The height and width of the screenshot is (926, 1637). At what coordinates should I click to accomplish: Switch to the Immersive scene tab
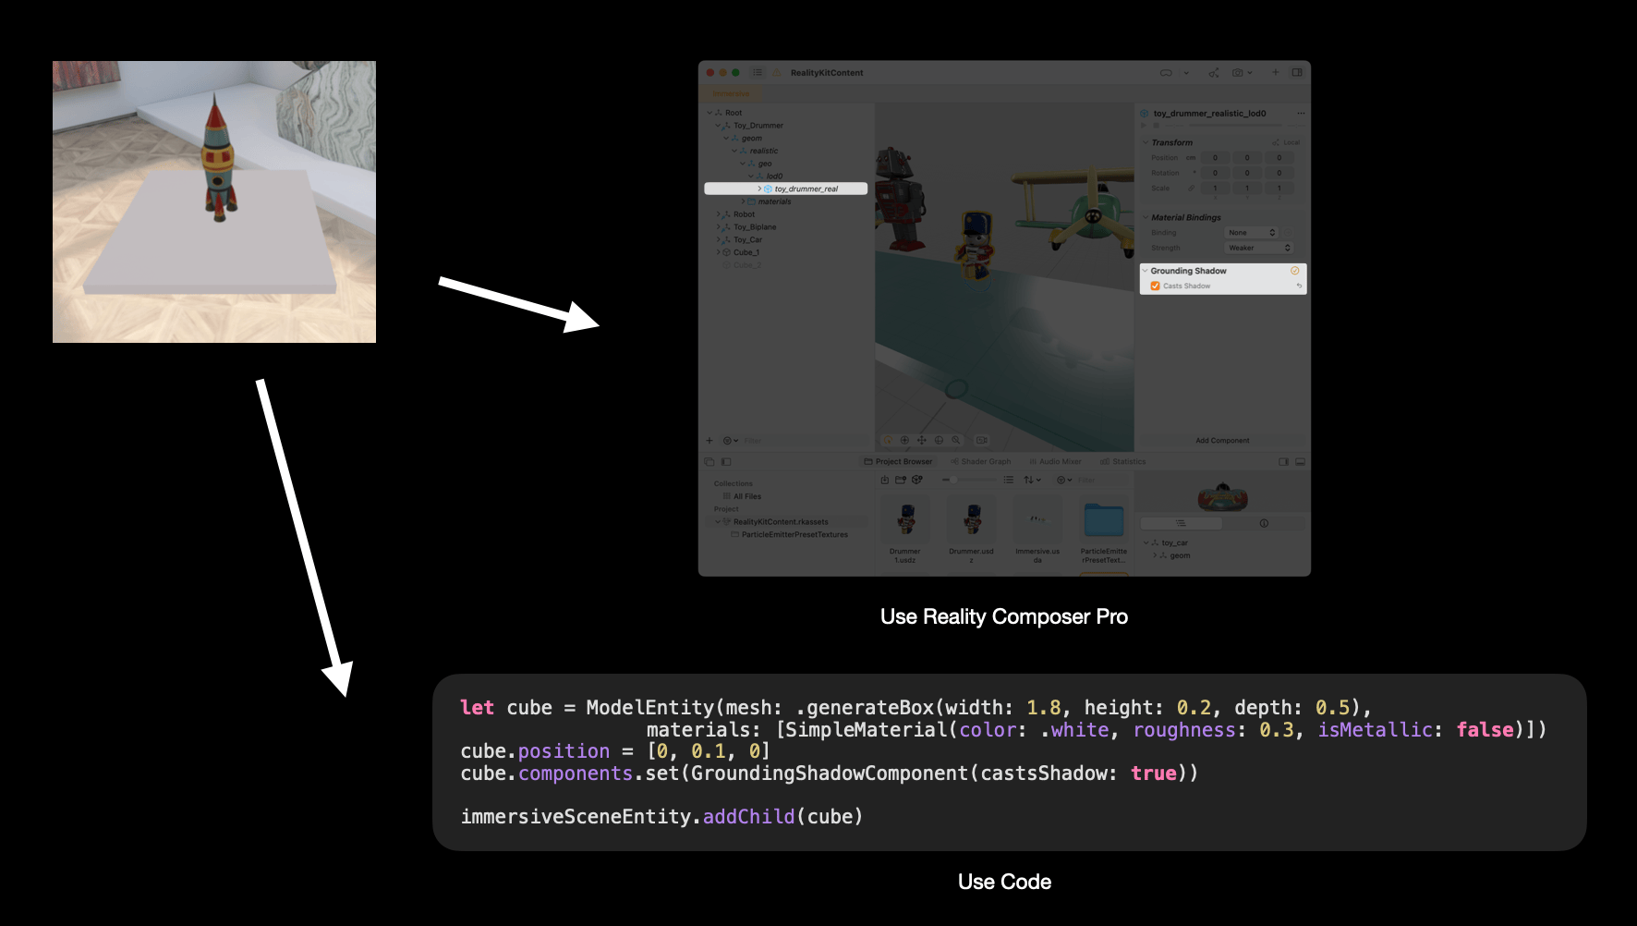point(731,93)
